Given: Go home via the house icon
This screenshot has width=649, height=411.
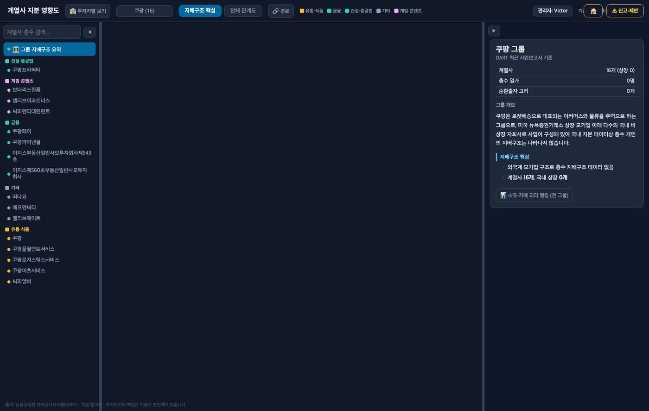Looking at the screenshot, I should (x=593, y=11).
